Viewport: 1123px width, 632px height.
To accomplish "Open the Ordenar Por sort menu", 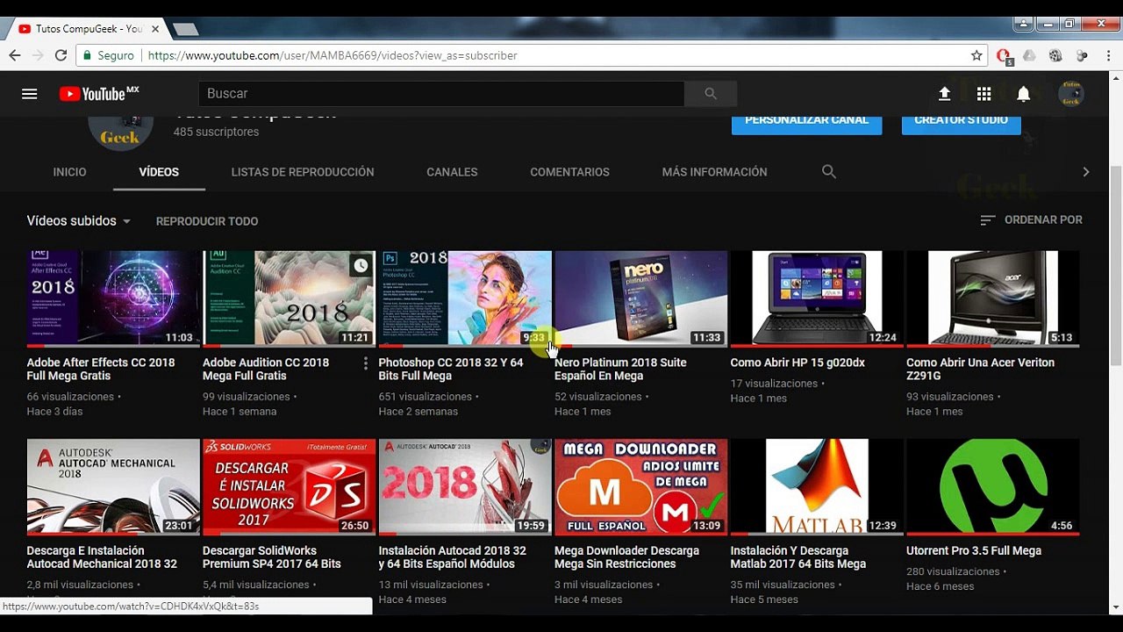I will [1031, 220].
